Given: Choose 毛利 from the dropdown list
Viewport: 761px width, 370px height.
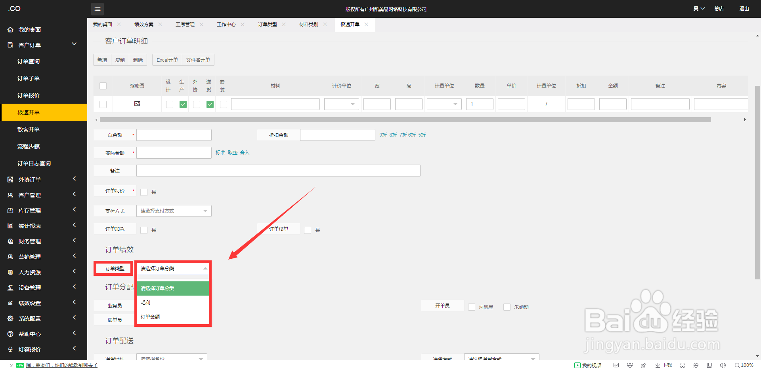Looking at the screenshot, I should [x=173, y=302].
